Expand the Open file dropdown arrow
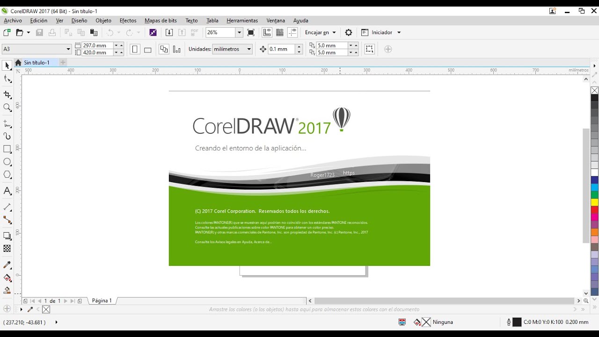This screenshot has width=599, height=337. 28,32
